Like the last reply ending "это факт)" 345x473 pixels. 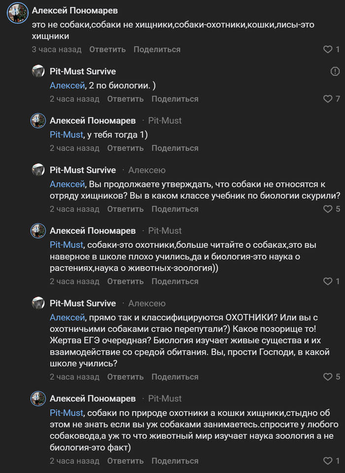click(x=328, y=461)
